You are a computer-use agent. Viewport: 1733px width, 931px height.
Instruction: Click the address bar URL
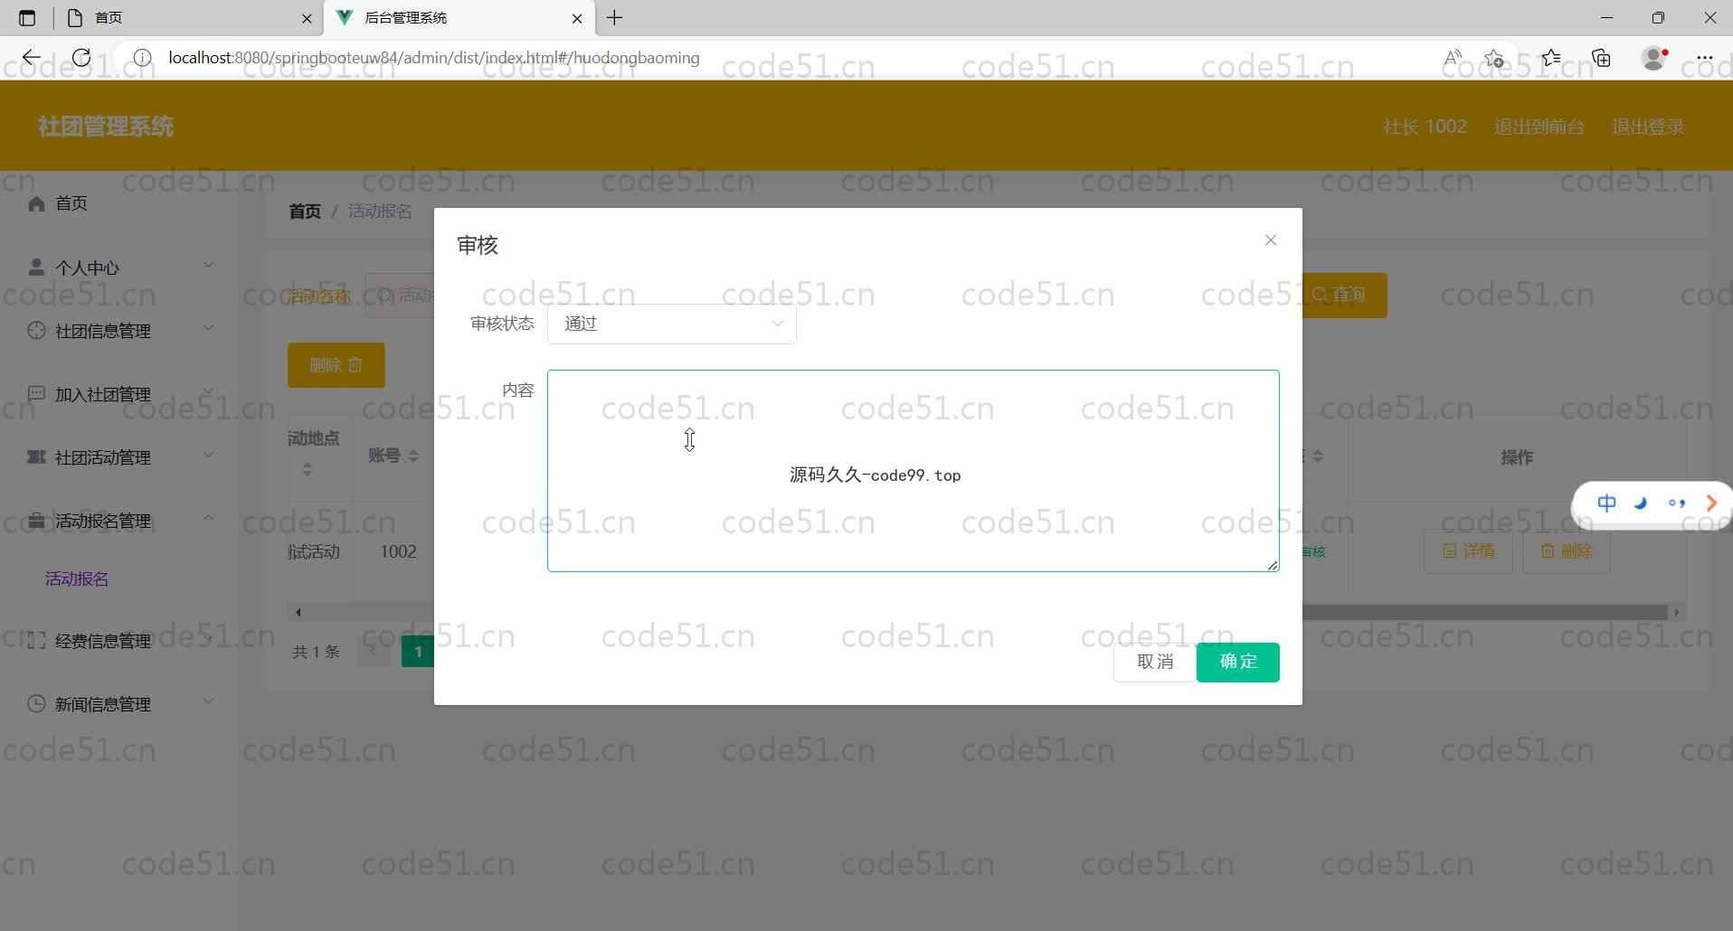pos(434,58)
